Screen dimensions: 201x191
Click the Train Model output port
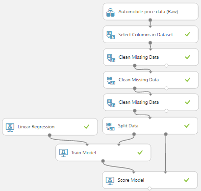103,161
